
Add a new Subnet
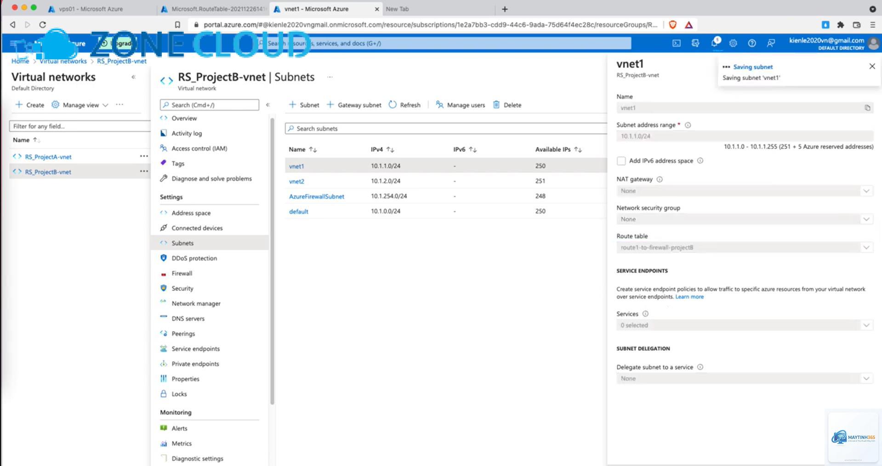pyautogui.click(x=304, y=105)
